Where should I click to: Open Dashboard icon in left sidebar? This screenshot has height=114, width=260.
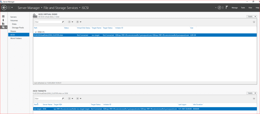click(x=3, y=17)
